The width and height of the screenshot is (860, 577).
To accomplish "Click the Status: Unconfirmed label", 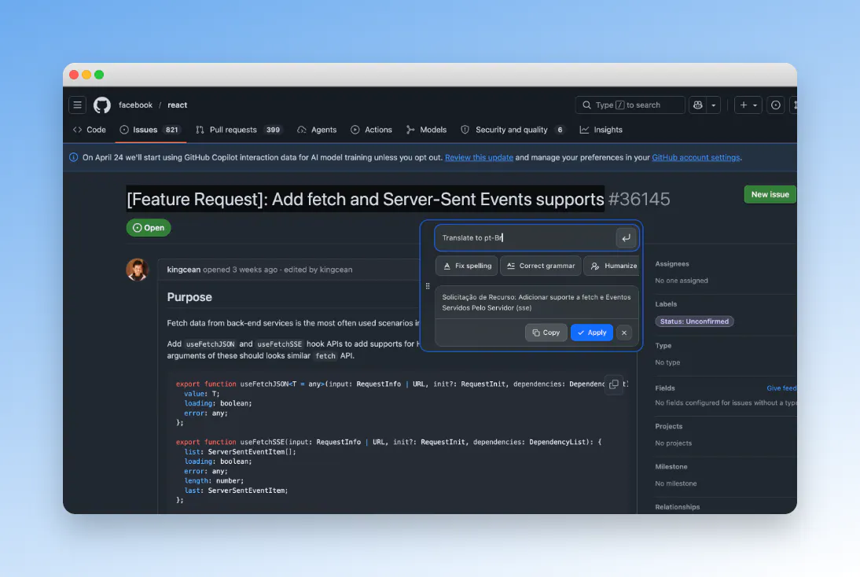I will (694, 322).
